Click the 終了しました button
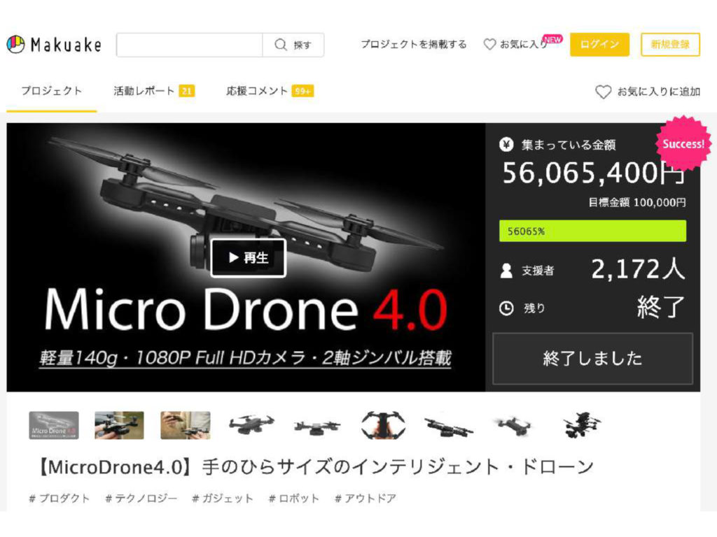Image resolution: width=717 pixels, height=537 pixels. point(592,359)
